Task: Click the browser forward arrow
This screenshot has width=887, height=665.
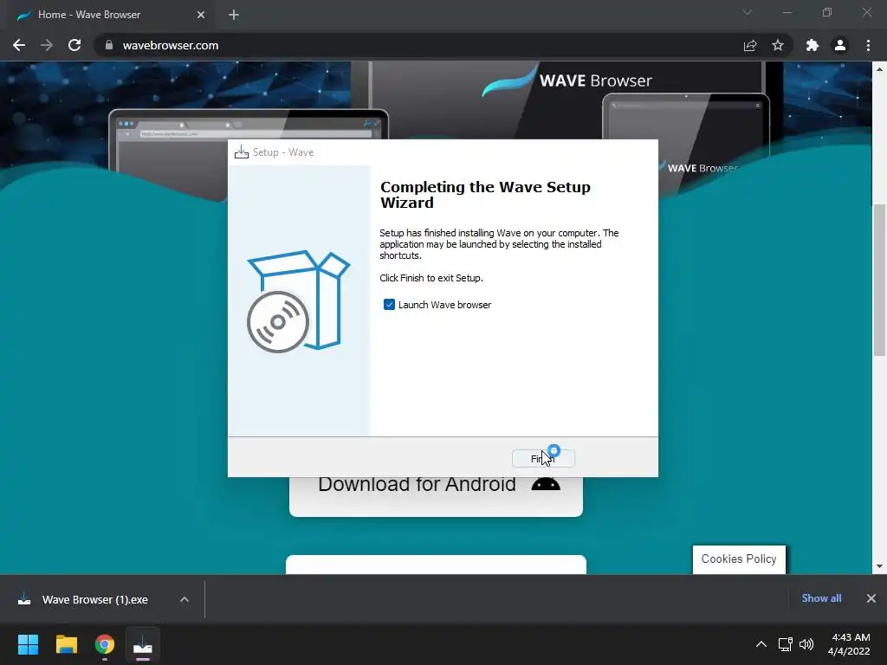Action: tap(47, 45)
